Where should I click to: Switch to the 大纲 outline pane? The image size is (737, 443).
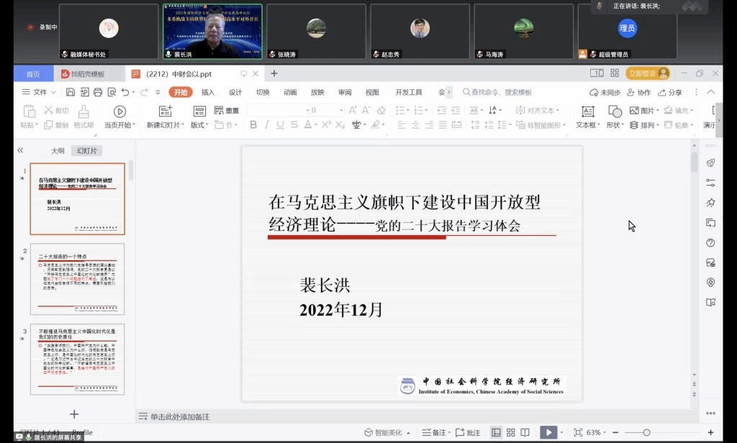click(58, 151)
